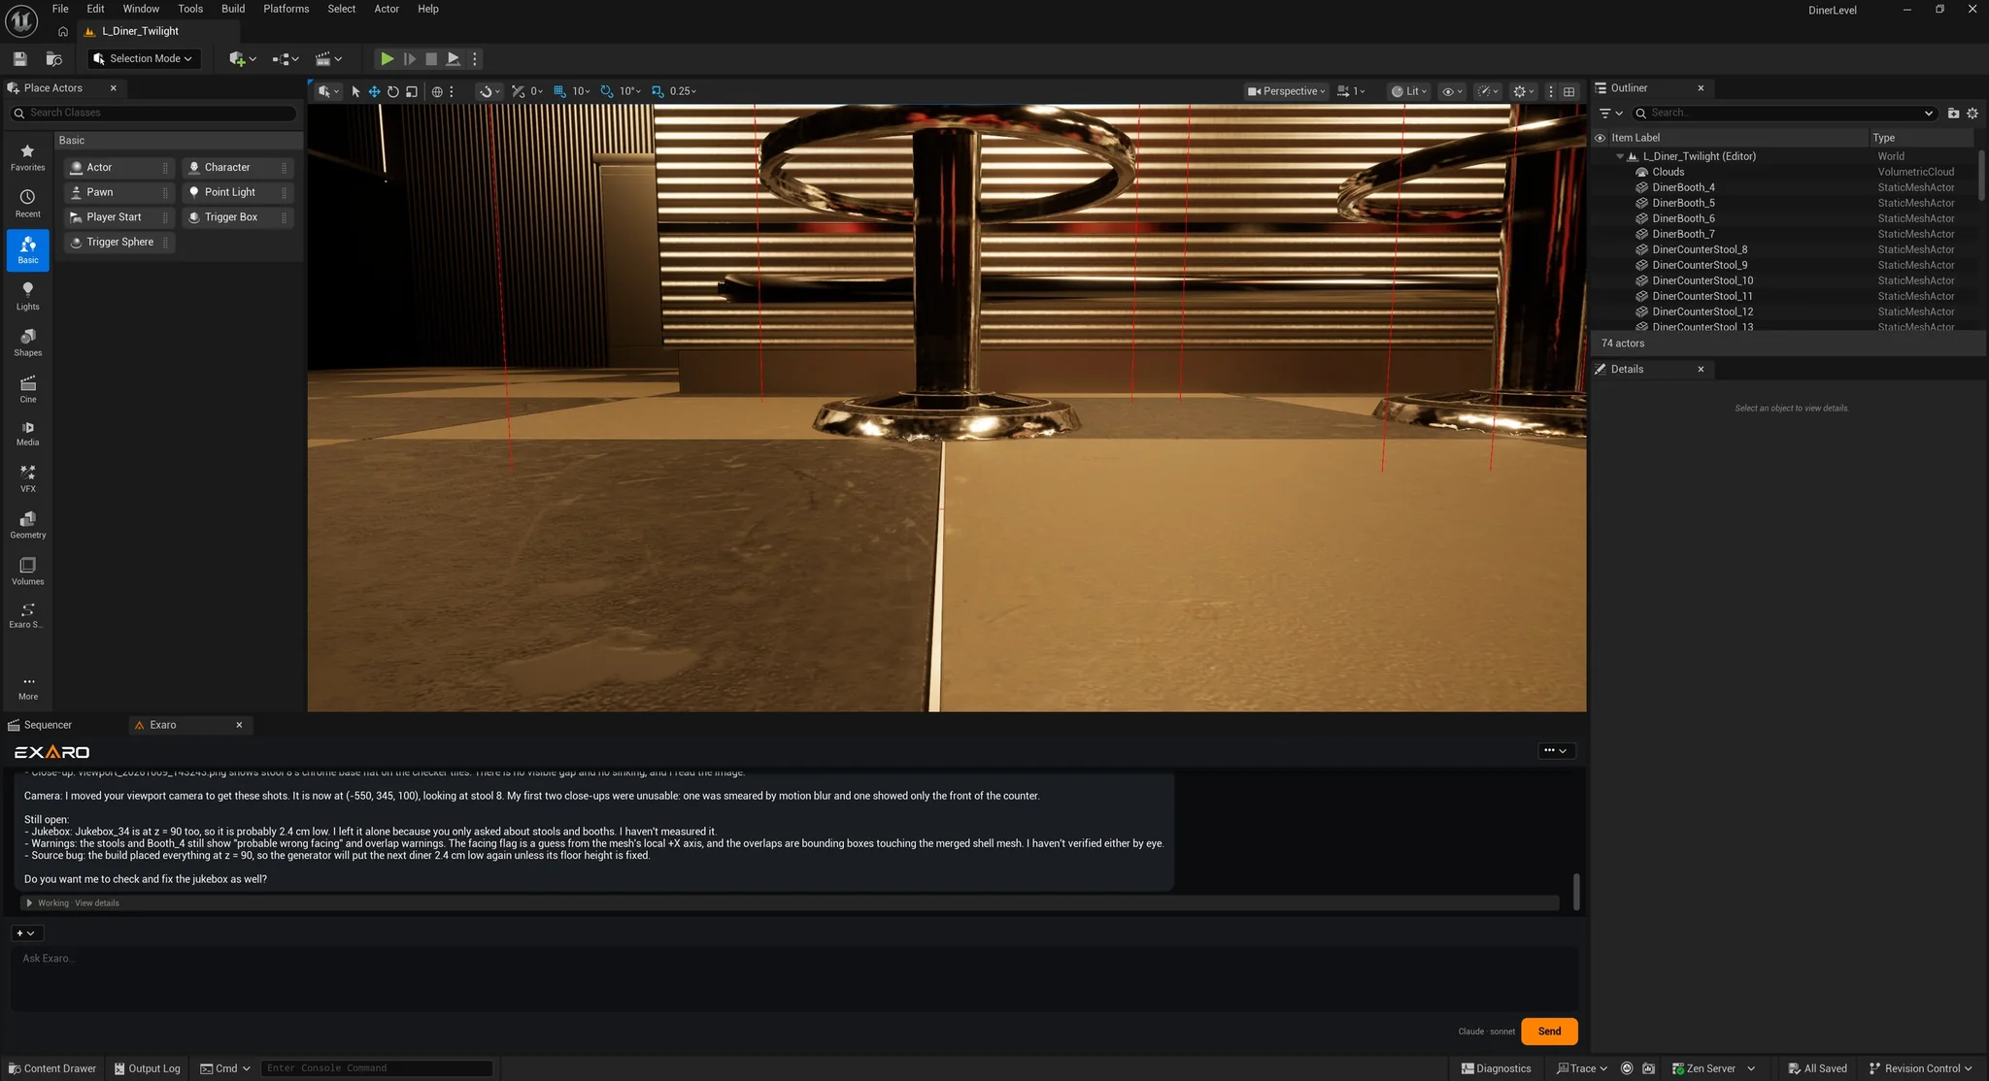Open the Content Drawer
Screen dimensions: 1989x1081
coord(52,1068)
